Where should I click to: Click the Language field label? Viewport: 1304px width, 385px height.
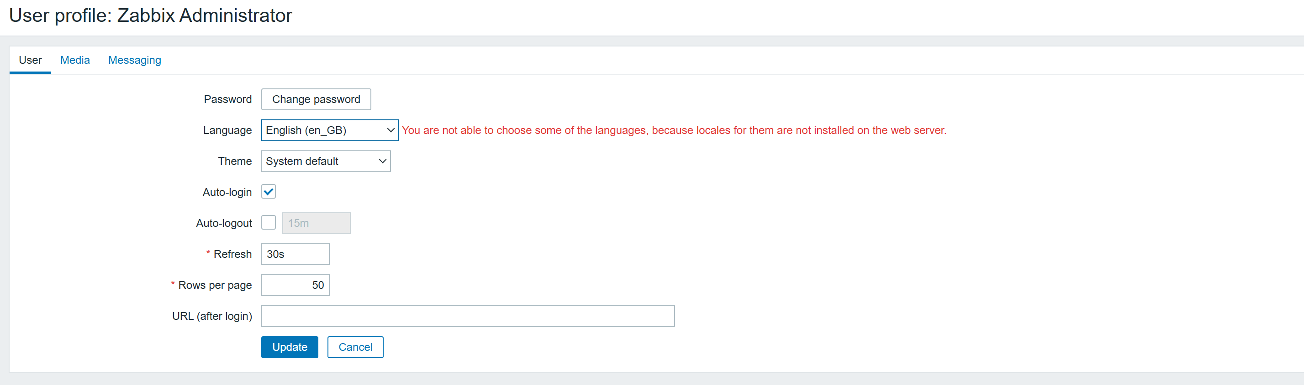227,130
